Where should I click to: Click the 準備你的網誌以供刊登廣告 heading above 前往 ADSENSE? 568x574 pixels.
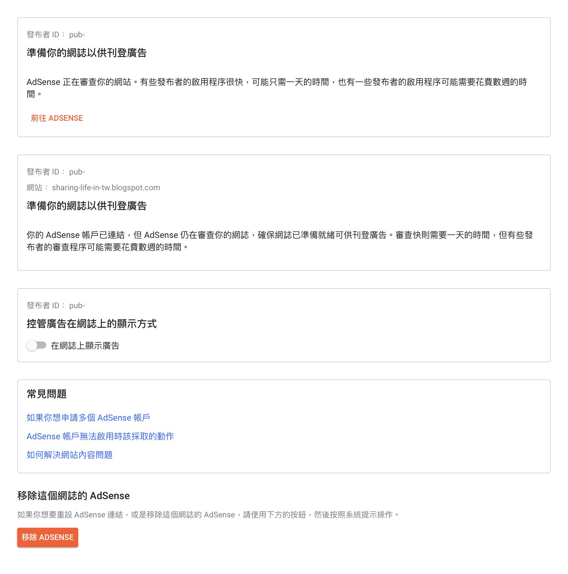coord(87,53)
